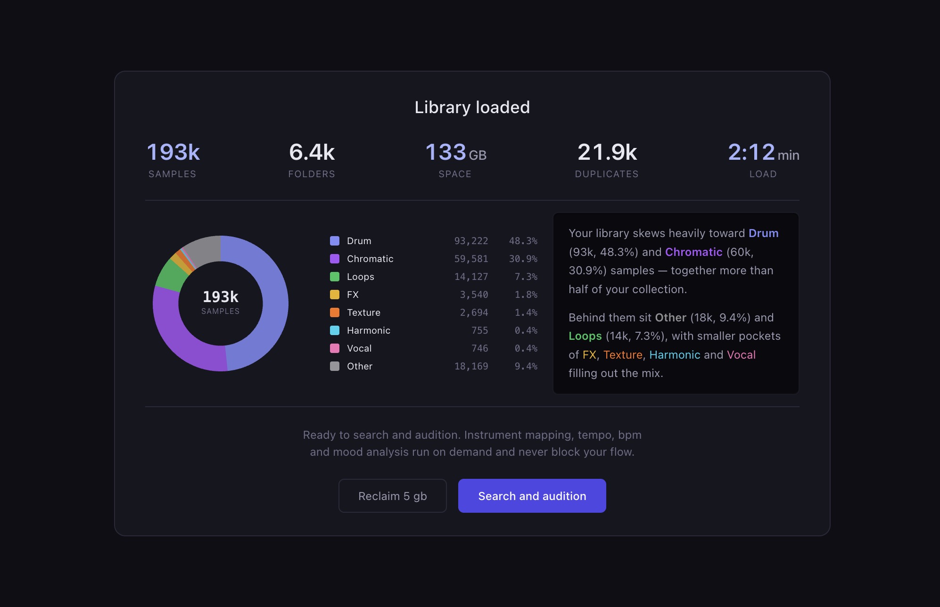Click the Drum count 93,222
This screenshot has height=607, width=940.
click(471, 241)
